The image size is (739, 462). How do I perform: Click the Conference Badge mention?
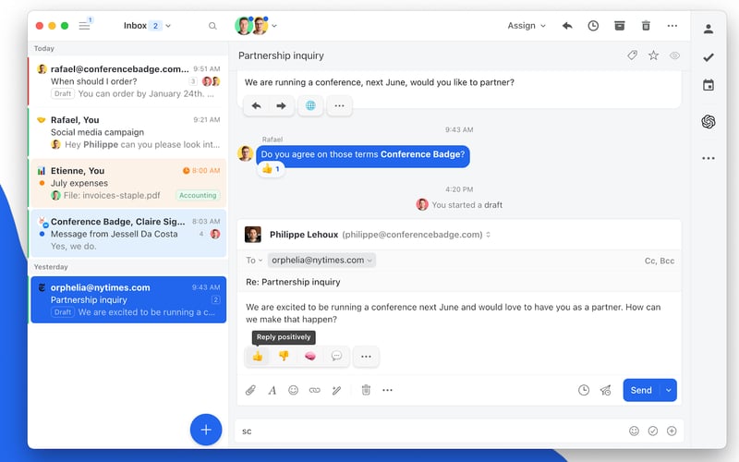tap(420, 154)
